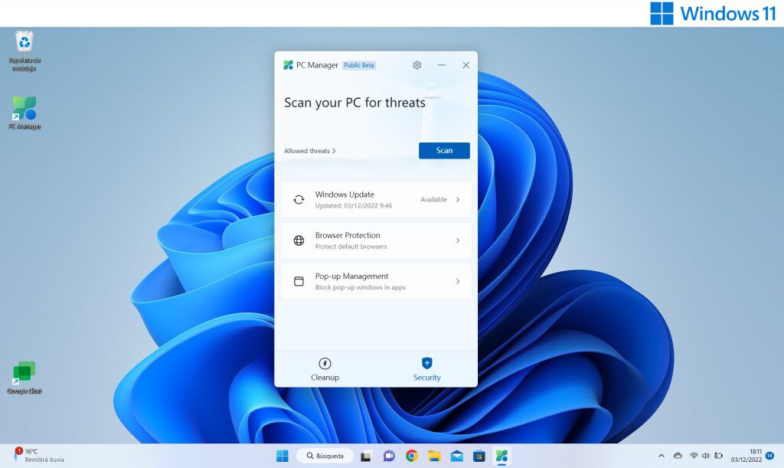The image size is (784, 468).
Task: Click the Búsqueda search field
Action: coord(325,455)
